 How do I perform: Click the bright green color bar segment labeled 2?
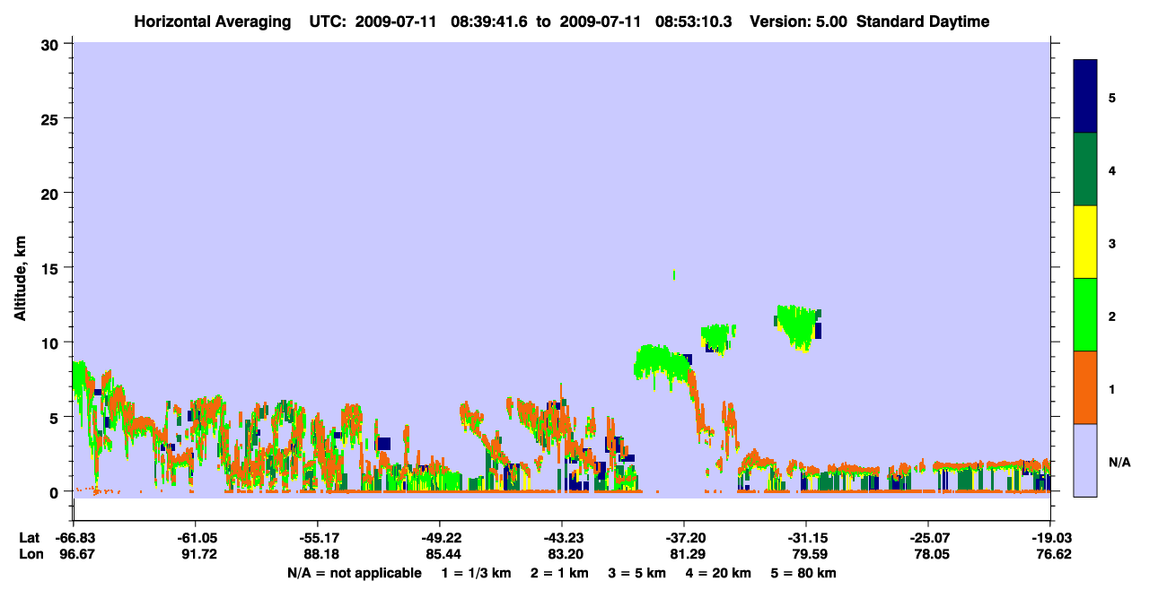point(1085,315)
